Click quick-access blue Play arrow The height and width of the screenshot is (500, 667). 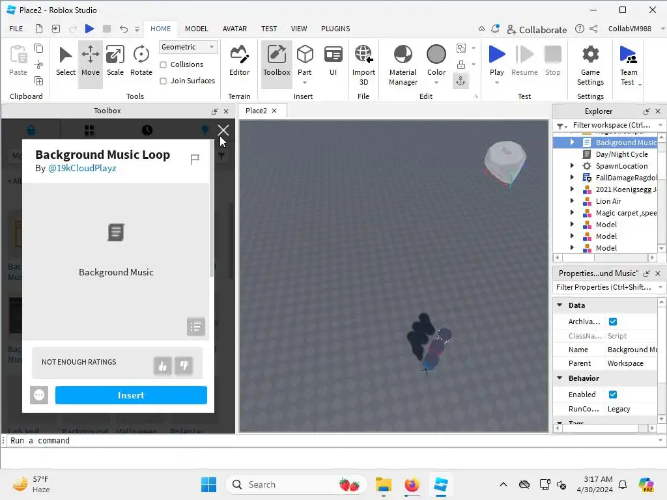pyautogui.click(x=89, y=29)
